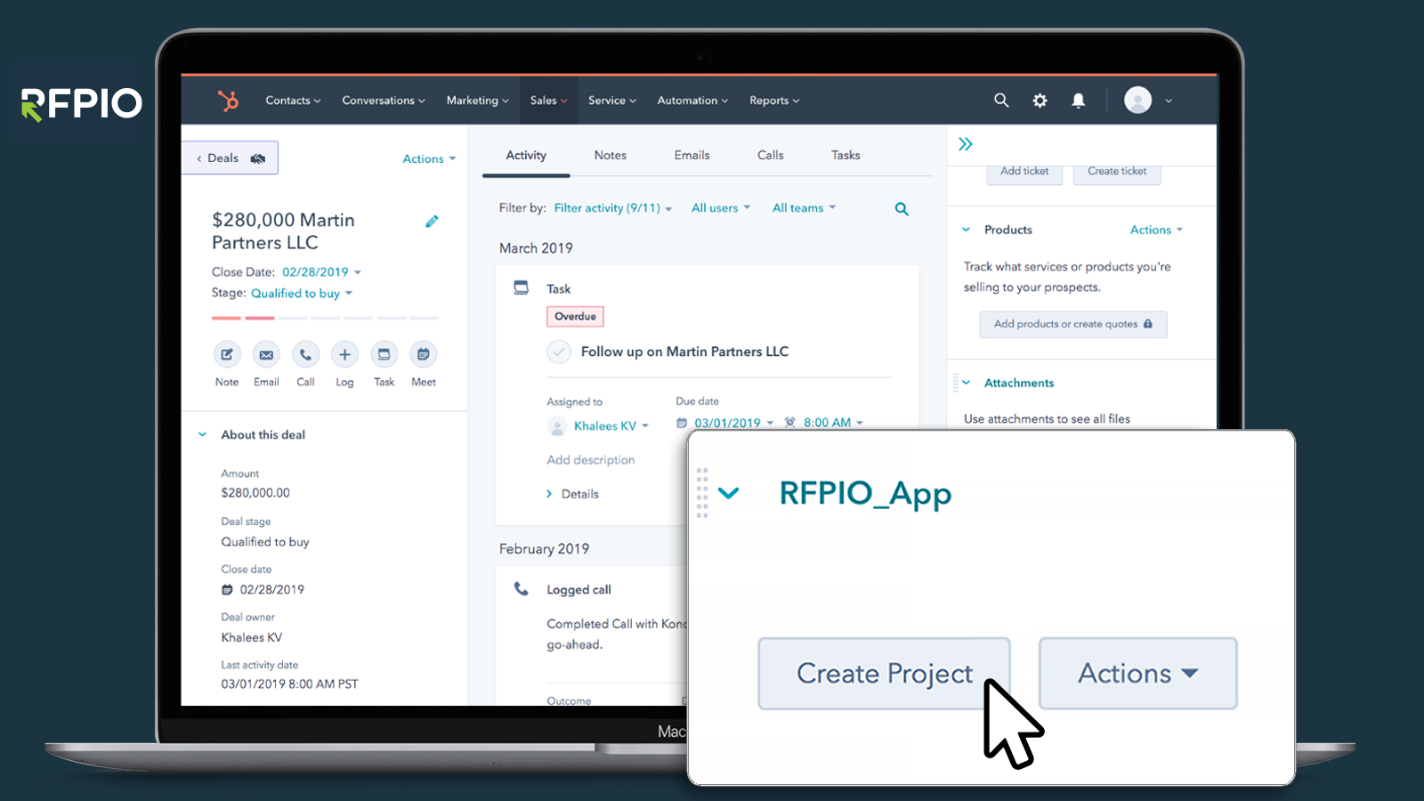Change Close Date 02/28/2019 dropdown
The image size is (1424, 801).
(x=321, y=272)
